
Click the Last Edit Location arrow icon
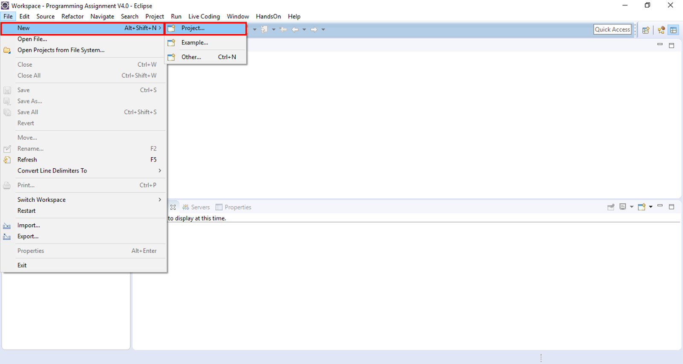pos(283,29)
